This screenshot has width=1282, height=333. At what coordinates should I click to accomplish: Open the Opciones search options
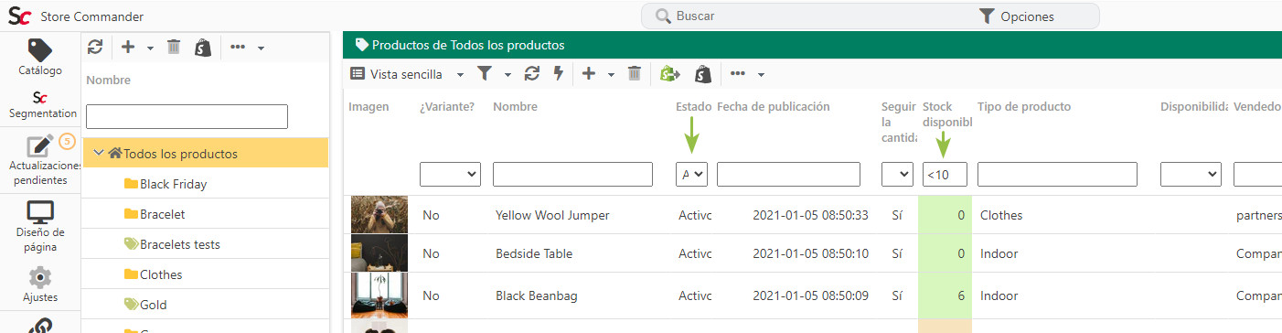1016,16
